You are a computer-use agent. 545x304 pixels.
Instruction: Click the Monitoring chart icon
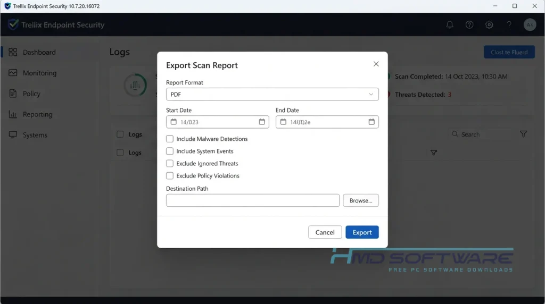13,73
